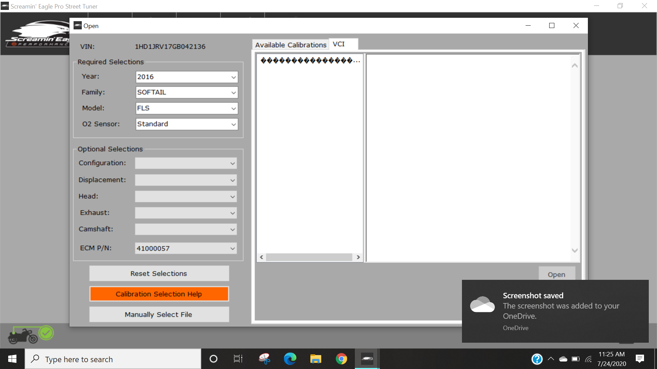Open Calibration Selection Help
Screen dimensions: 657x369
coord(159,294)
